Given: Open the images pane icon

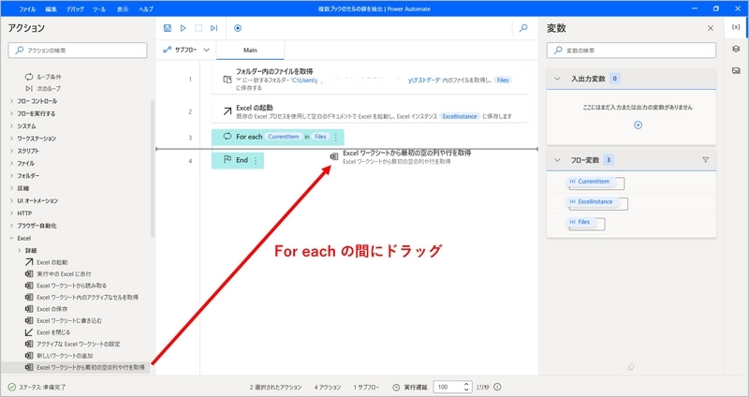Looking at the screenshot, I should point(736,71).
